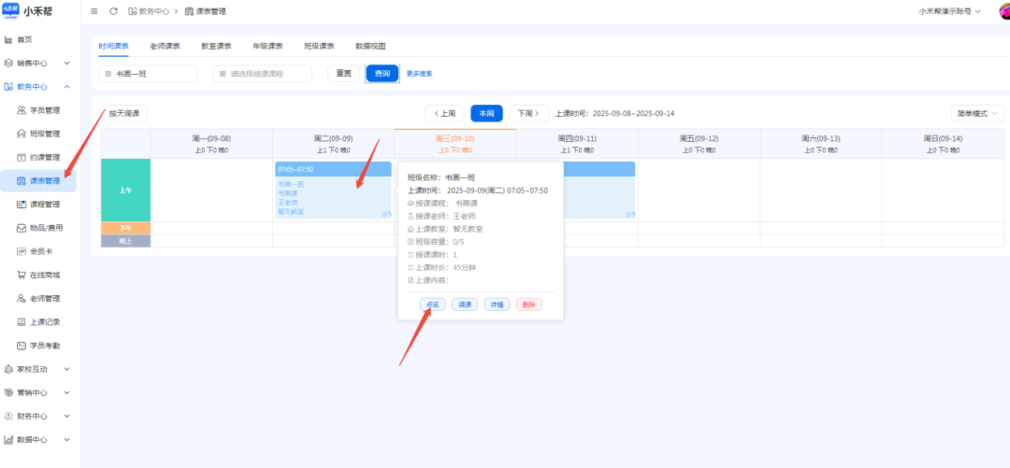Switch to the 教室课表 tab
Screen dimensions: 1010x468
pyautogui.click(x=216, y=47)
